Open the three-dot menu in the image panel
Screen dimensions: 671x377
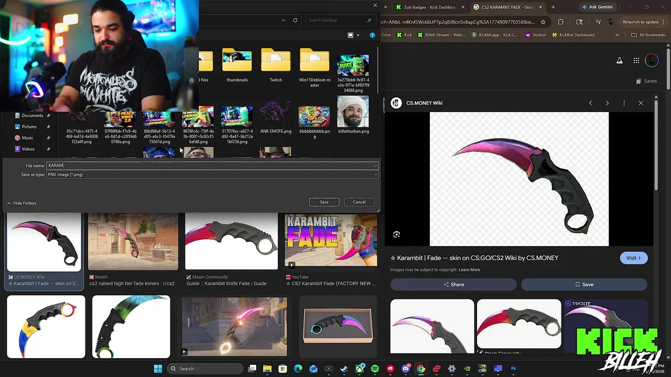point(624,103)
